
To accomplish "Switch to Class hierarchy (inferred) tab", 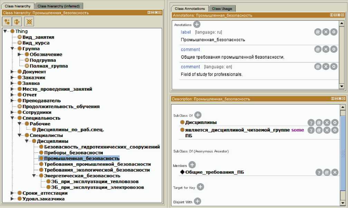I will coord(58,6).
